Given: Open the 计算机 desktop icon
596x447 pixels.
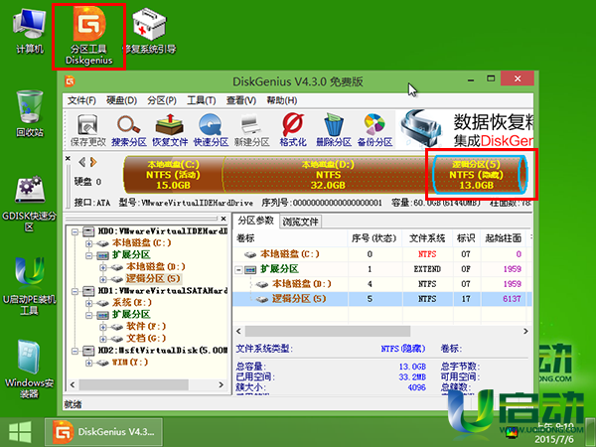Looking at the screenshot, I should coord(30,32).
